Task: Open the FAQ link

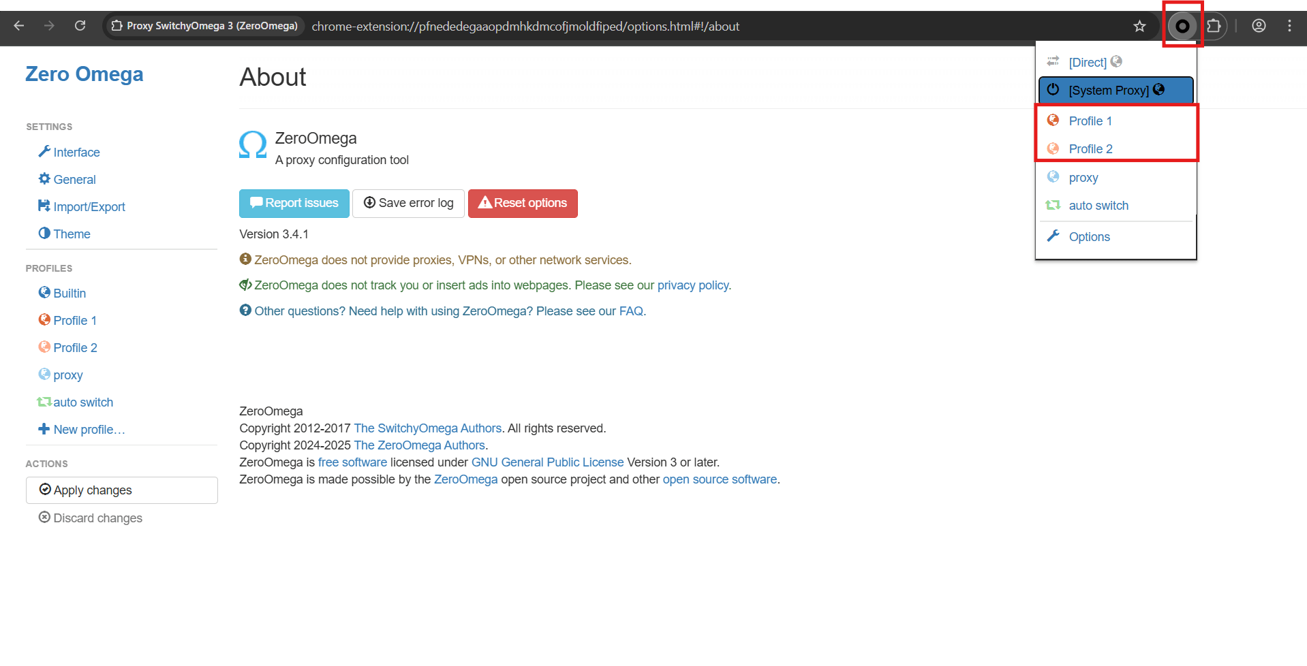Action: [631, 311]
